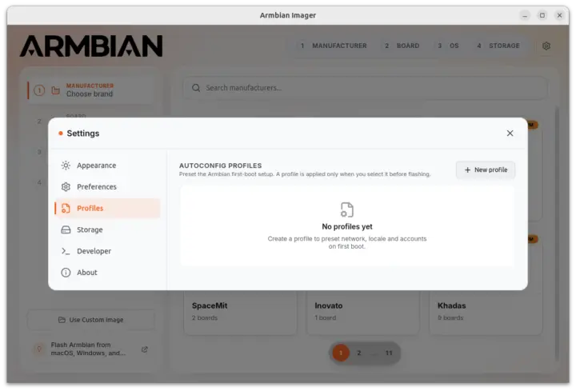This screenshot has height=391, width=576.
Task: Select the Choose brand sidebar step
Action: click(90, 90)
